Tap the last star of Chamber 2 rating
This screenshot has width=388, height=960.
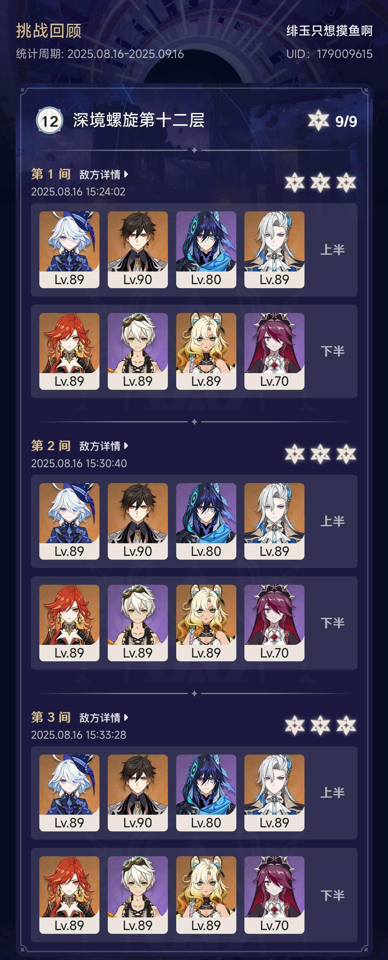[346, 454]
